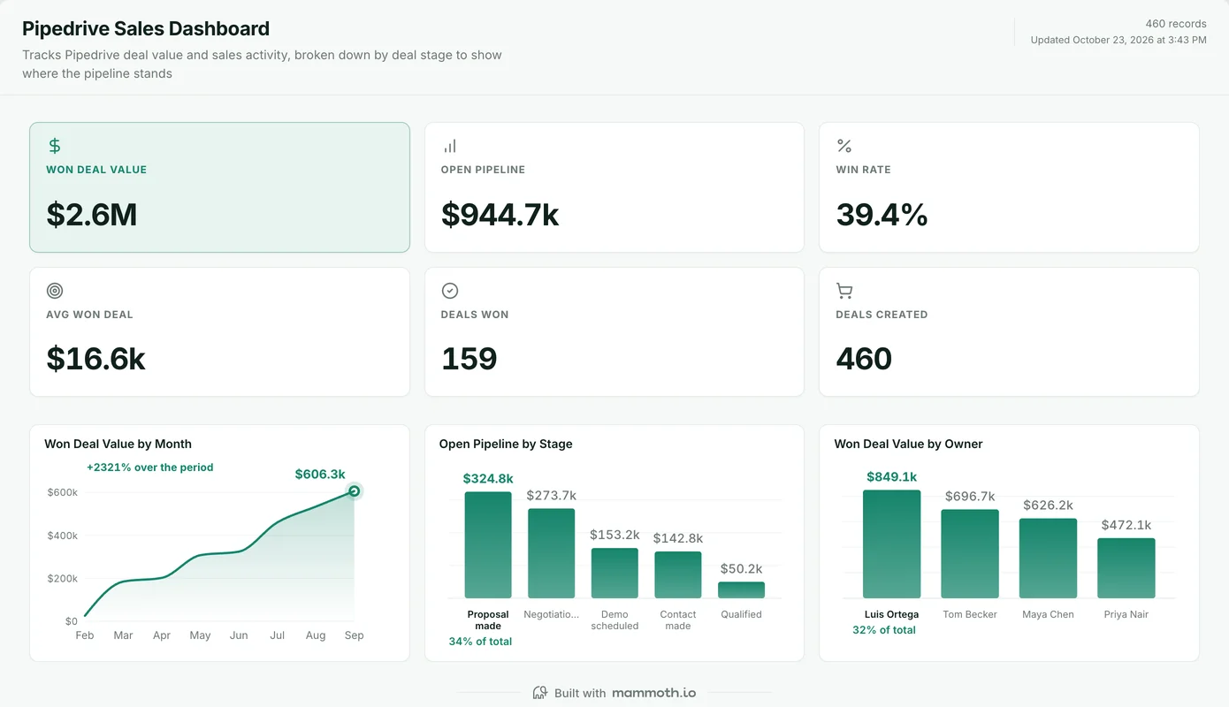Click the 'Won Deal Value by Month' heading
Image resolution: width=1229 pixels, height=707 pixels.
(118, 444)
